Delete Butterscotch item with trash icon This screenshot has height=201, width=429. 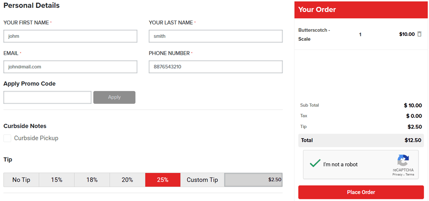[420, 34]
